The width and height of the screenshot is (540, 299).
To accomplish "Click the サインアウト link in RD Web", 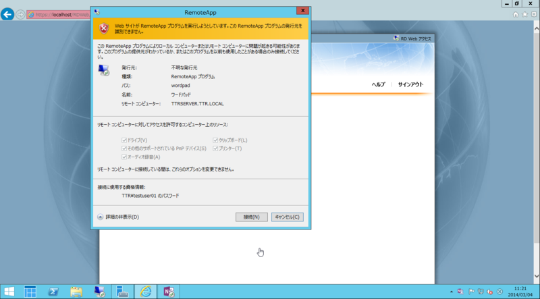I will (x=410, y=84).
